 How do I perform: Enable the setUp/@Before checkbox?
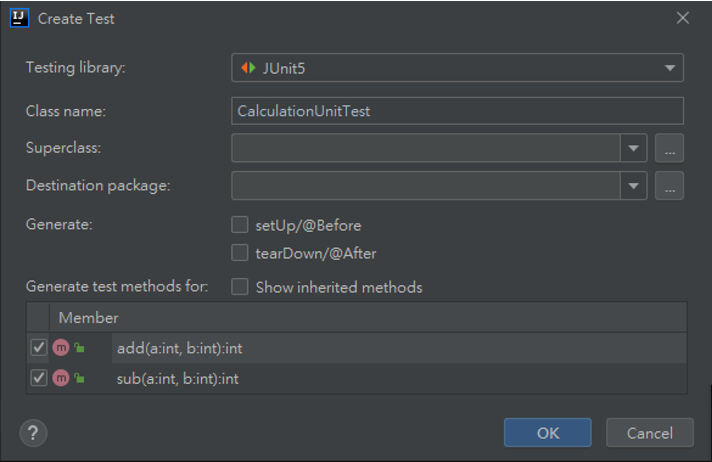tap(240, 225)
